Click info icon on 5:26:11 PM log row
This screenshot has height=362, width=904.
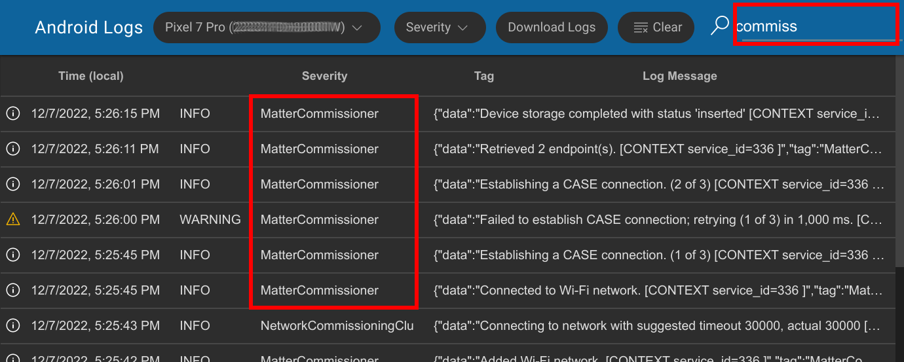tap(12, 149)
